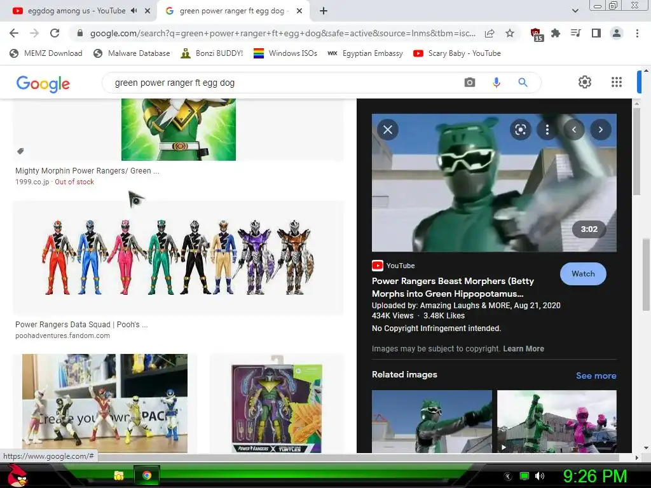Open Egyptian Embassy bookmark
The height and width of the screenshot is (488, 651).
tap(365, 53)
